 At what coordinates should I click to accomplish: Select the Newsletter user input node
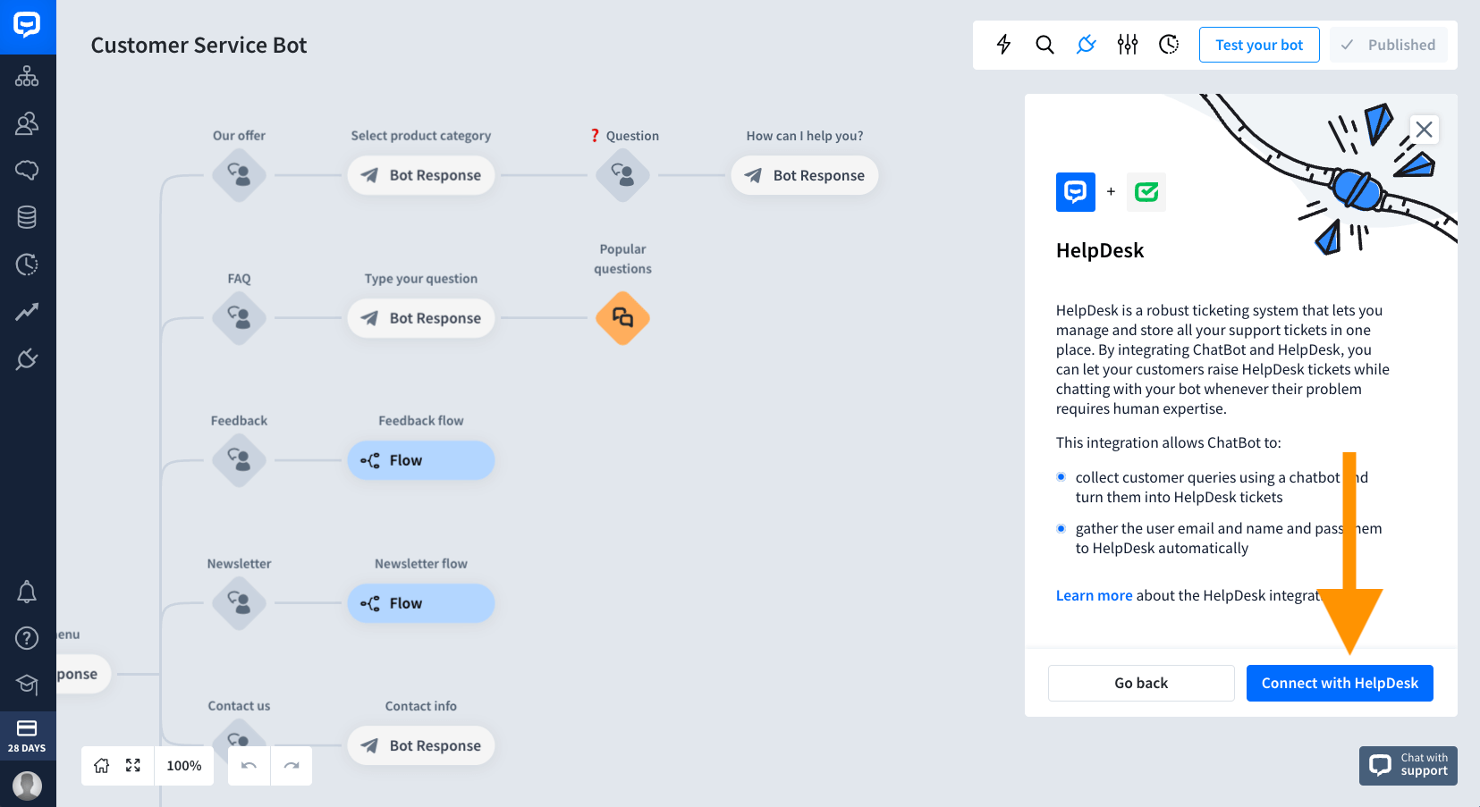[239, 603]
